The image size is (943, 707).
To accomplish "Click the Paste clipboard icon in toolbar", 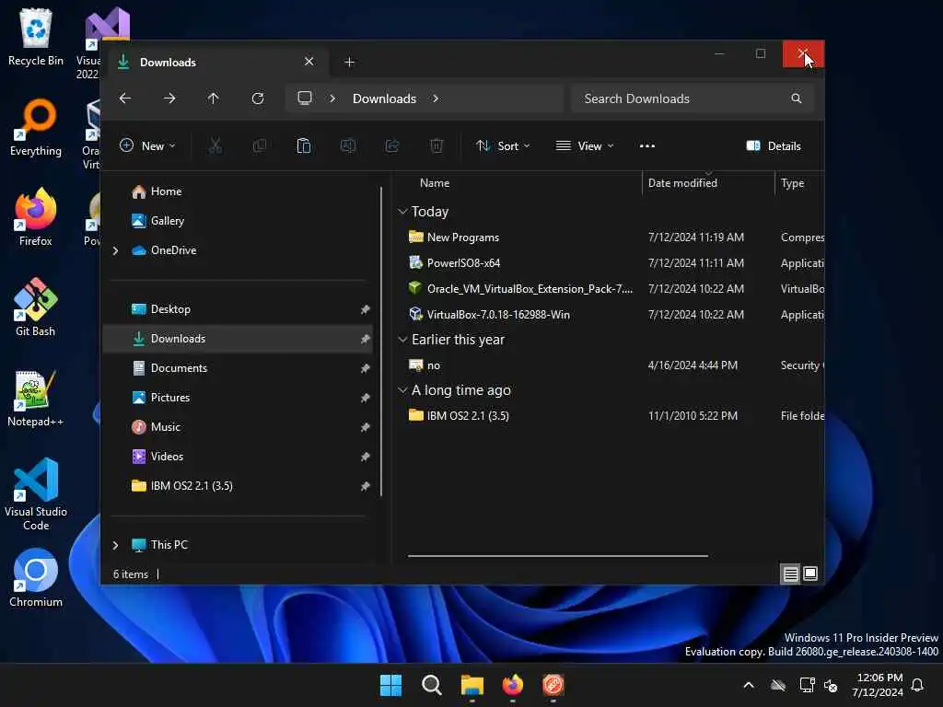I will (x=304, y=145).
